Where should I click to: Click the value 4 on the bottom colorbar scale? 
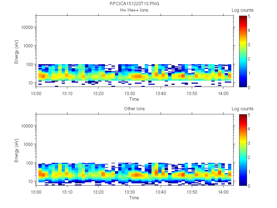coord(249,129)
